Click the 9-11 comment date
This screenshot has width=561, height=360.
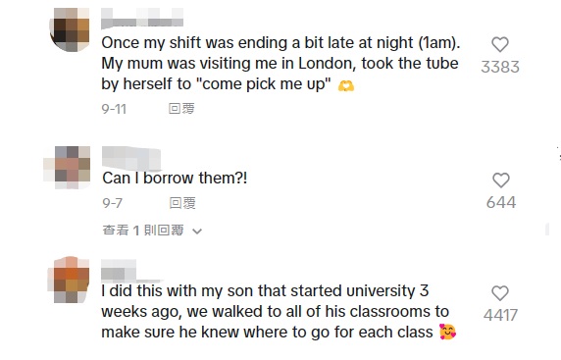(x=114, y=109)
